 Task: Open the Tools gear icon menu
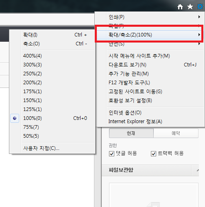pos(200,6)
